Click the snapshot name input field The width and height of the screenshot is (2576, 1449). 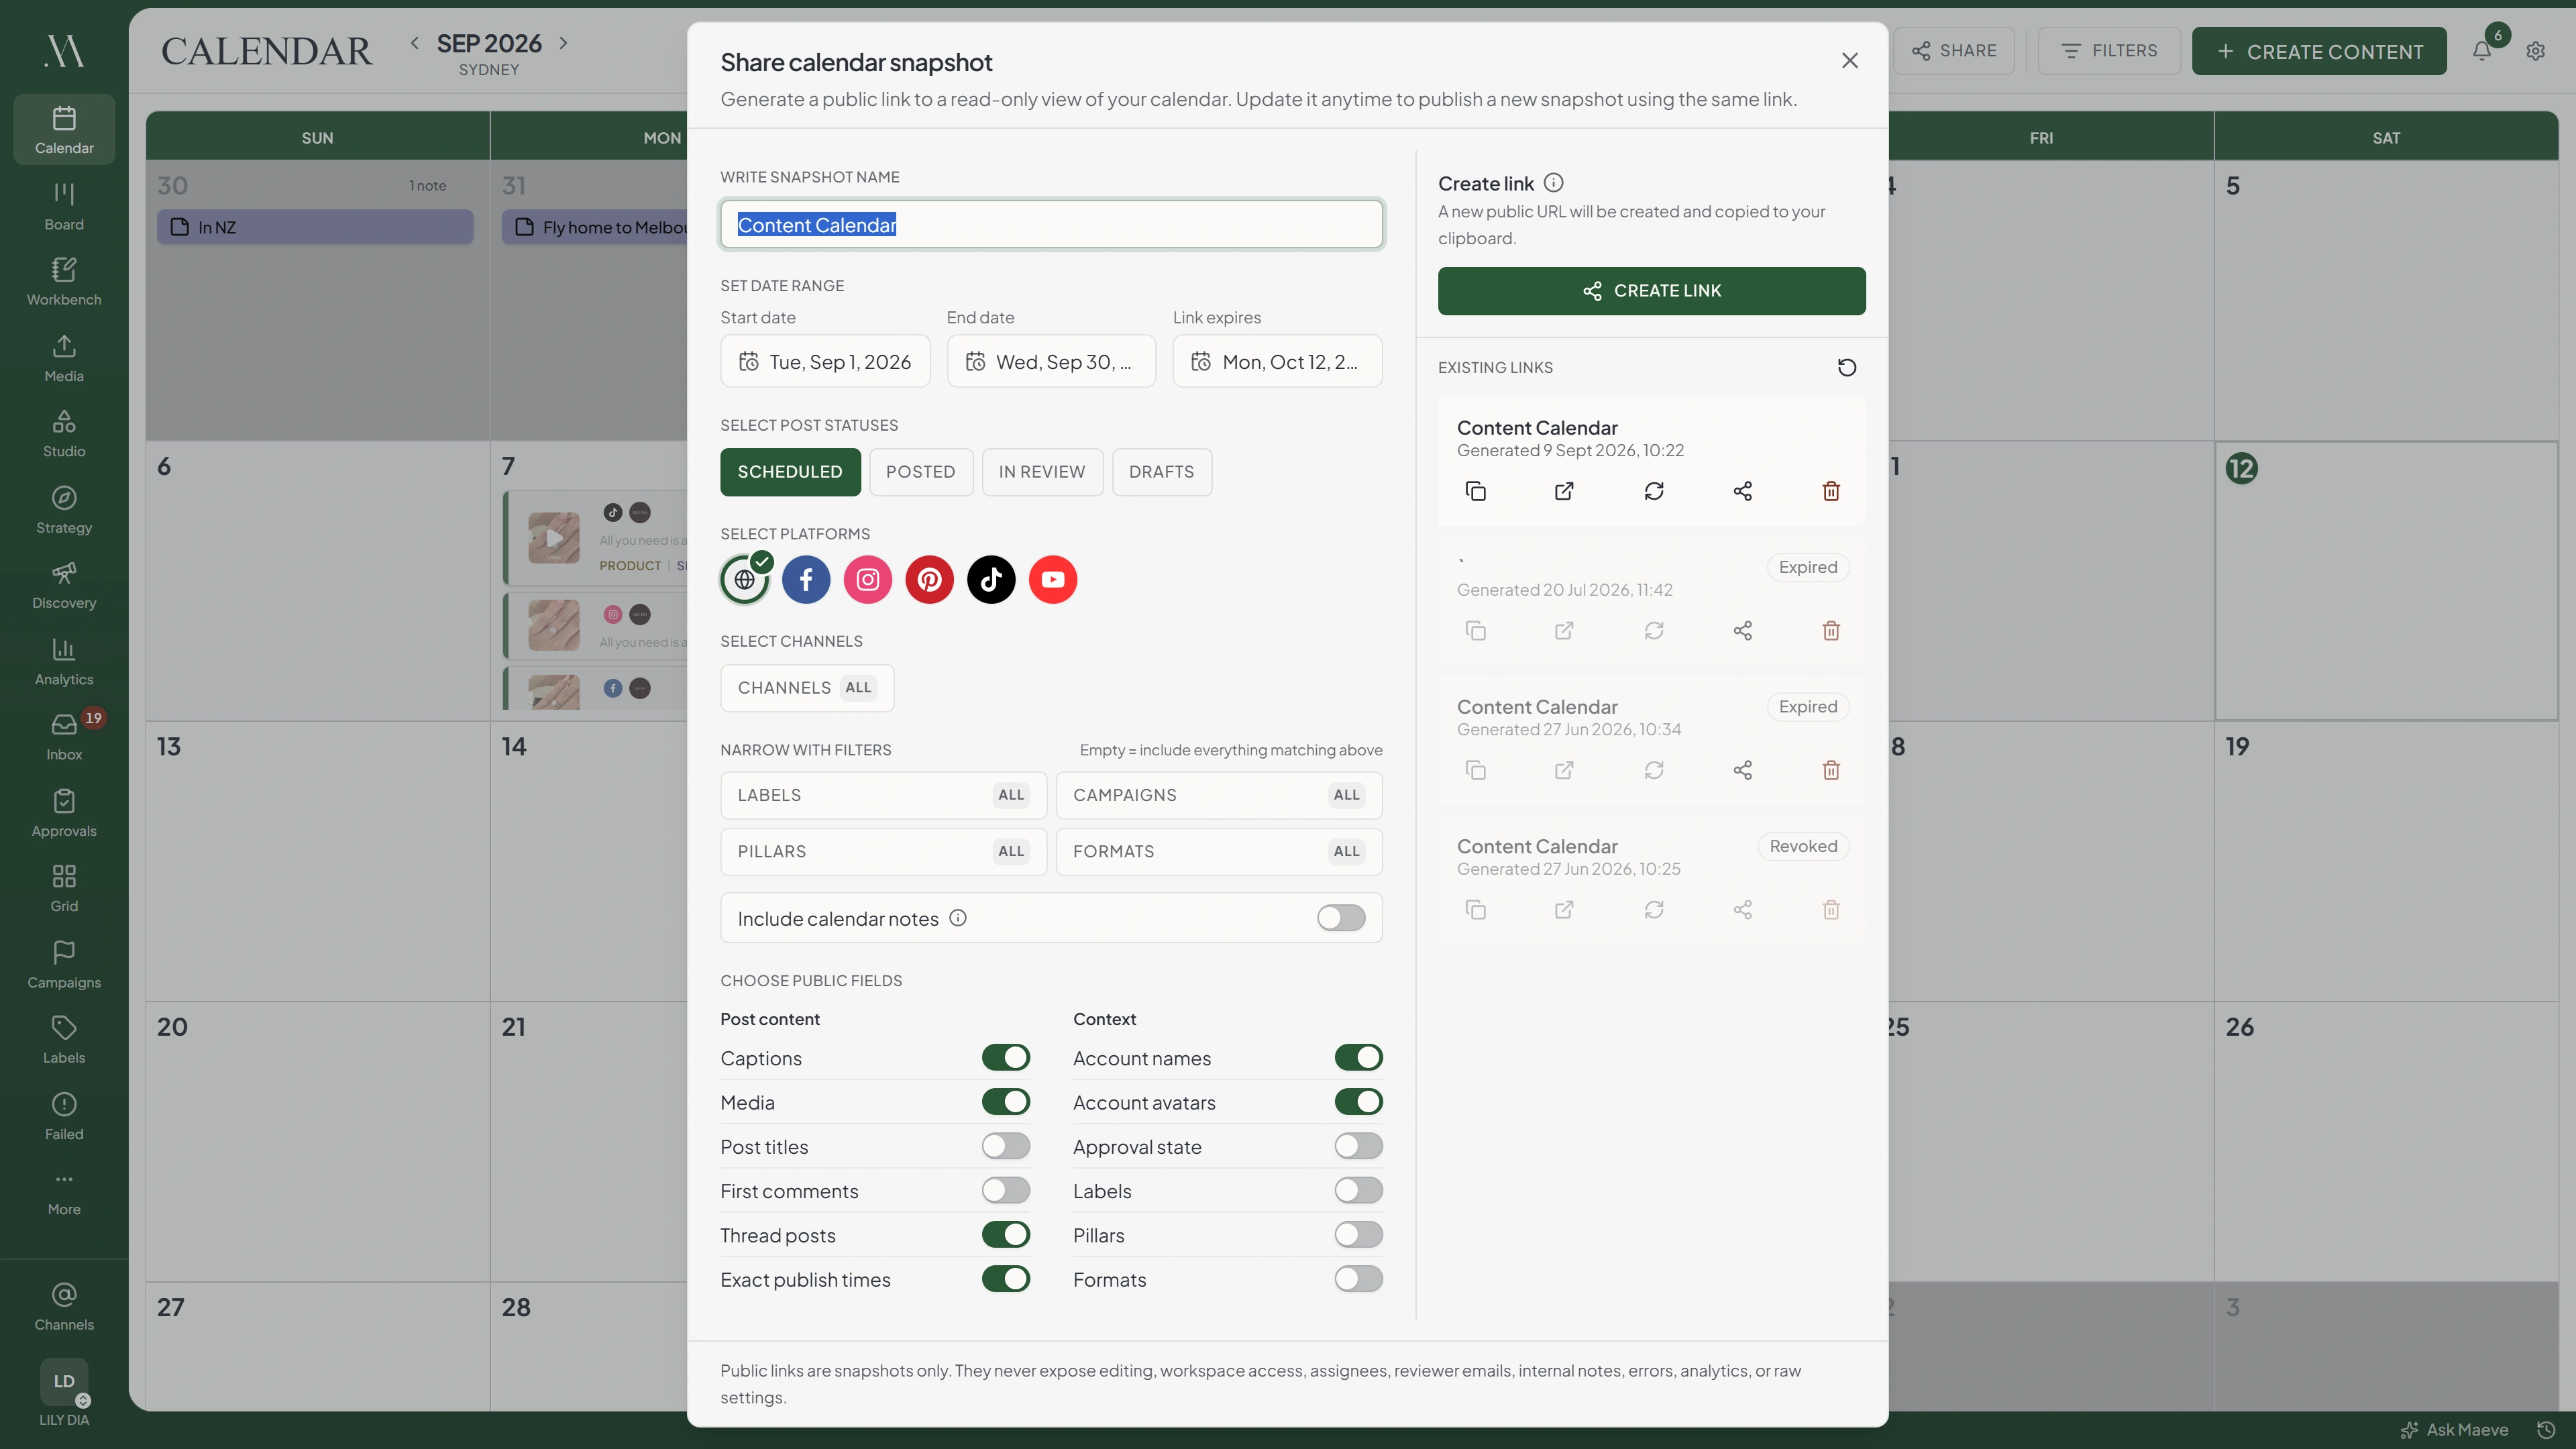coord(1051,224)
